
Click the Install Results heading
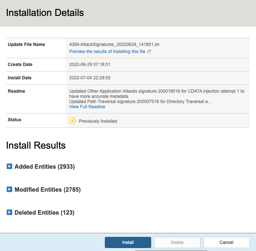(x=36, y=145)
